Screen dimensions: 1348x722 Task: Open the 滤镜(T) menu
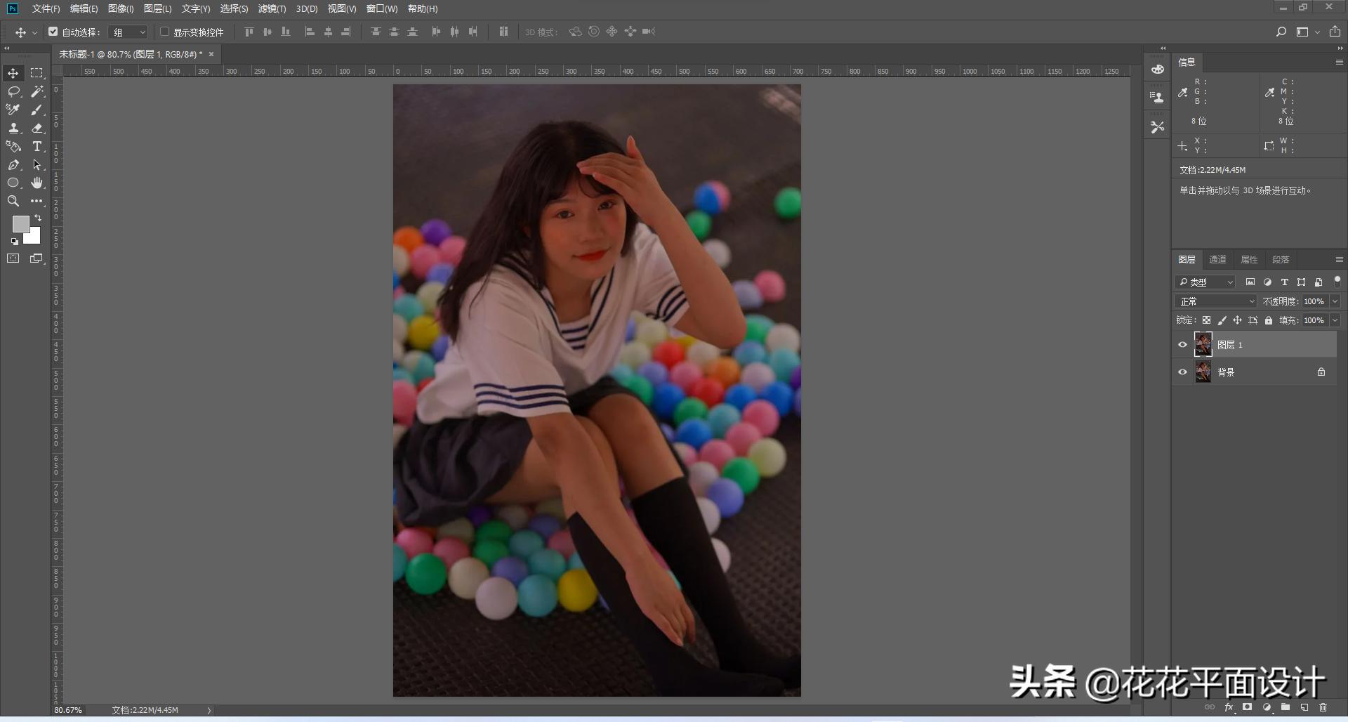(272, 8)
